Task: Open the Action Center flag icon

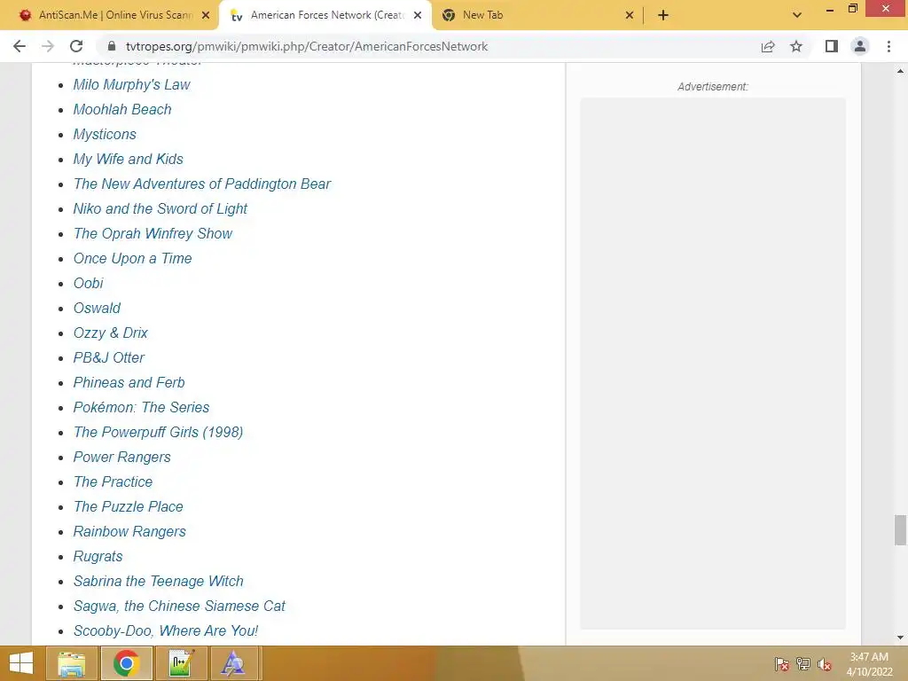Action: pyautogui.click(x=782, y=664)
